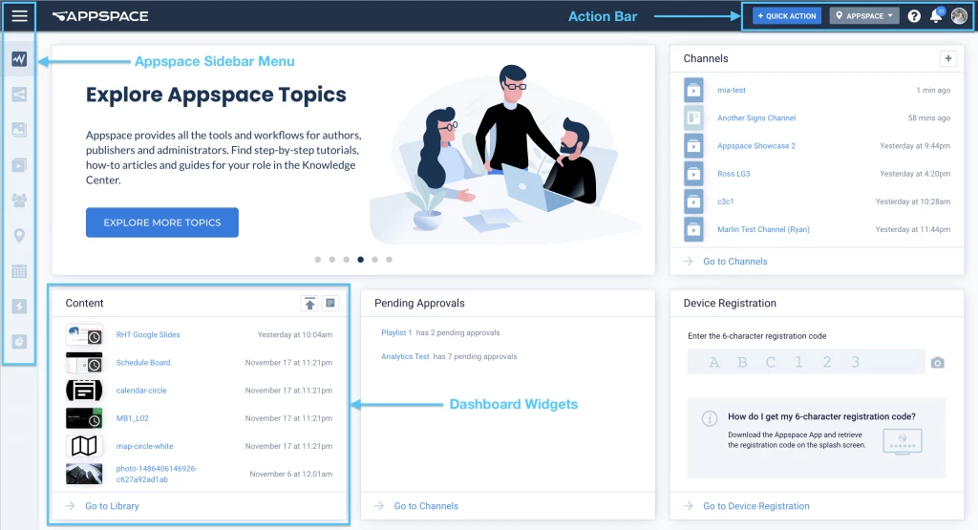Open the Locations pin icon in sidebar

coord(19,236)
